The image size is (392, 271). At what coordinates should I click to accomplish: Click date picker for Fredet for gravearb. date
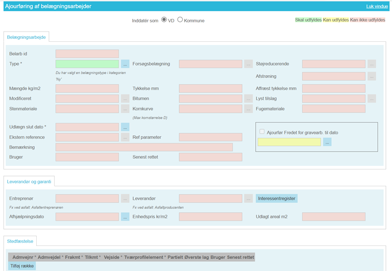pyautogui.click(x=327, y=142)
